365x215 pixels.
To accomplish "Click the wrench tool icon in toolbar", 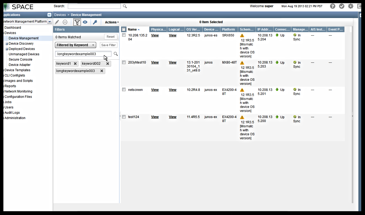I will (x=95, y=22).
